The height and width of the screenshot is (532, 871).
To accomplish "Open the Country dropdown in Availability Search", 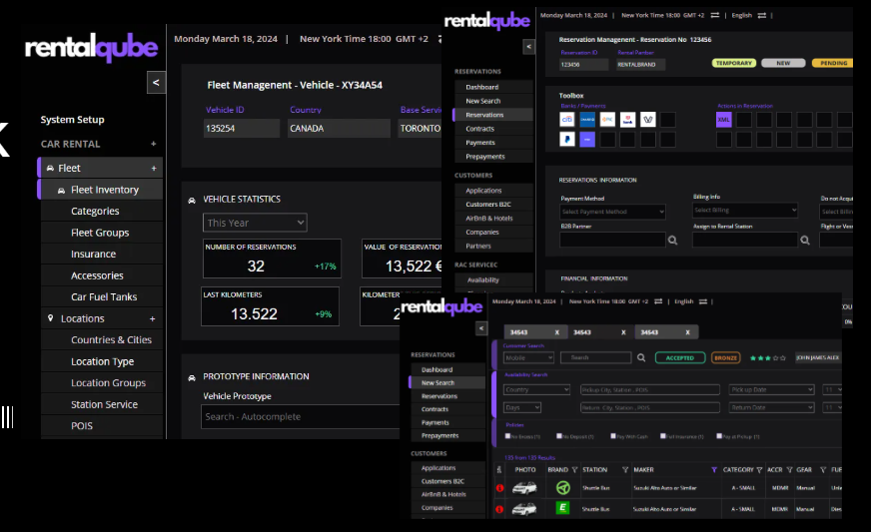I will (536, 390).
